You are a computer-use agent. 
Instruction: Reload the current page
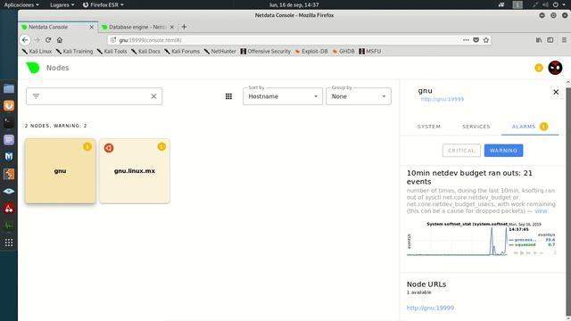click(x=48, y=40)
